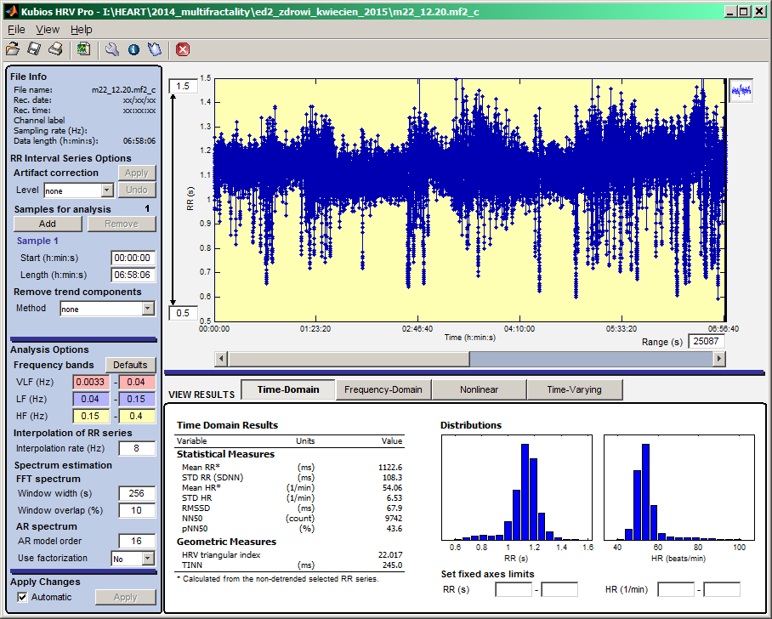772x619 pixels.
Task: Click the TINN value 245.0
Action: [x=392, y=565]
